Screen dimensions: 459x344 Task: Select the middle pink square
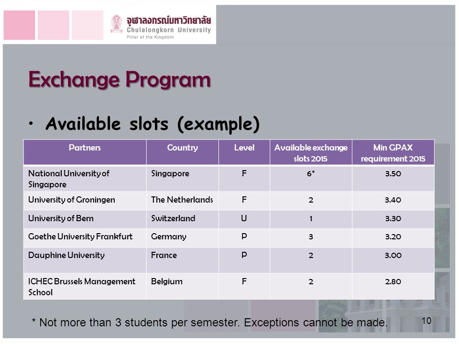[53, 25]
